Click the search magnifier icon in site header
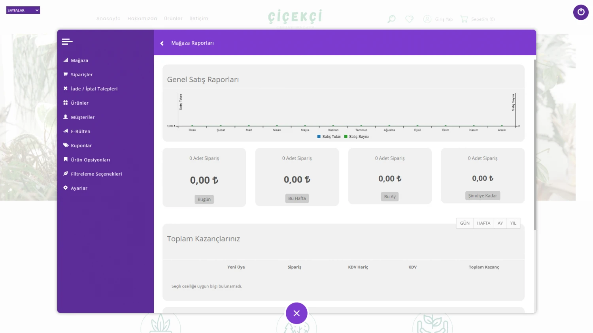Screen dimensions: 593x333 (x=391, y=19)
